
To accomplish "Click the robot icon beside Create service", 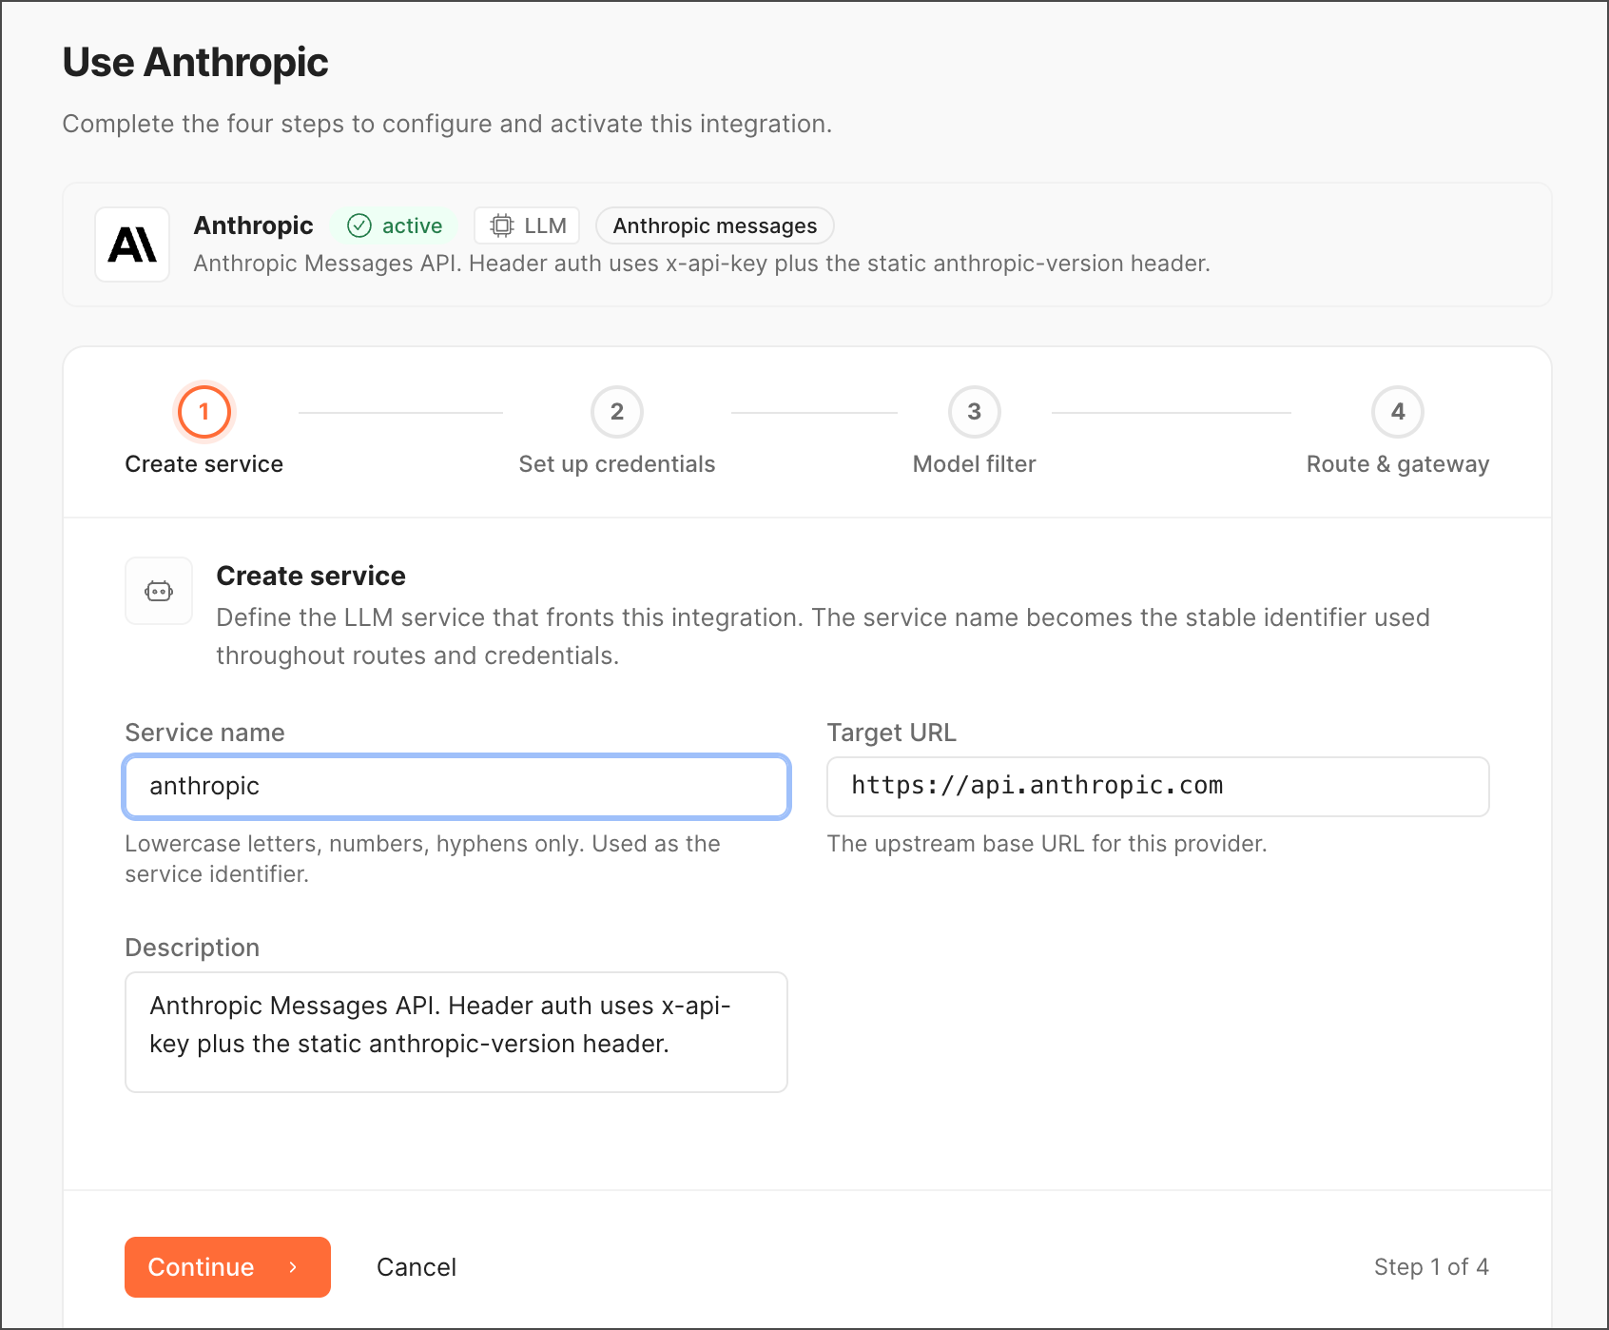I will [159, 591].
